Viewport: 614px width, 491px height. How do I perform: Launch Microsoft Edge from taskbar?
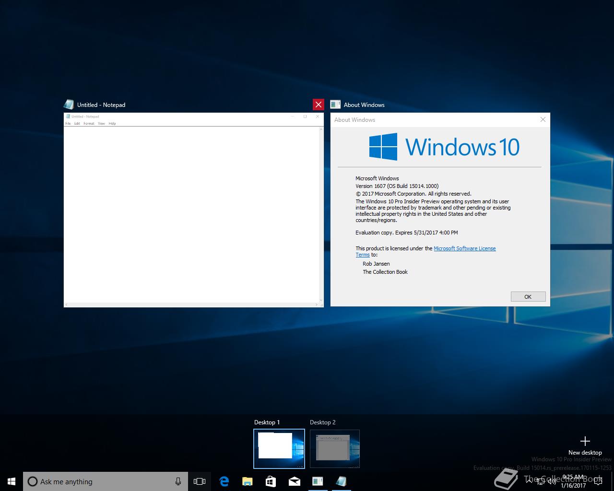pyautogui.click(x=224, y=481)
